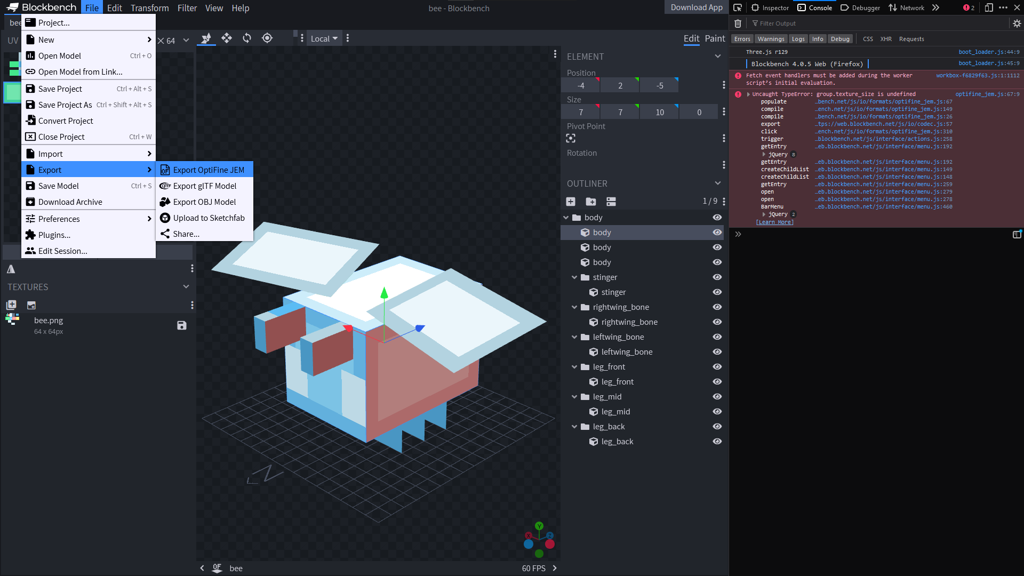
Task: Collapse the leftwing_bone group
Action: 574,337
